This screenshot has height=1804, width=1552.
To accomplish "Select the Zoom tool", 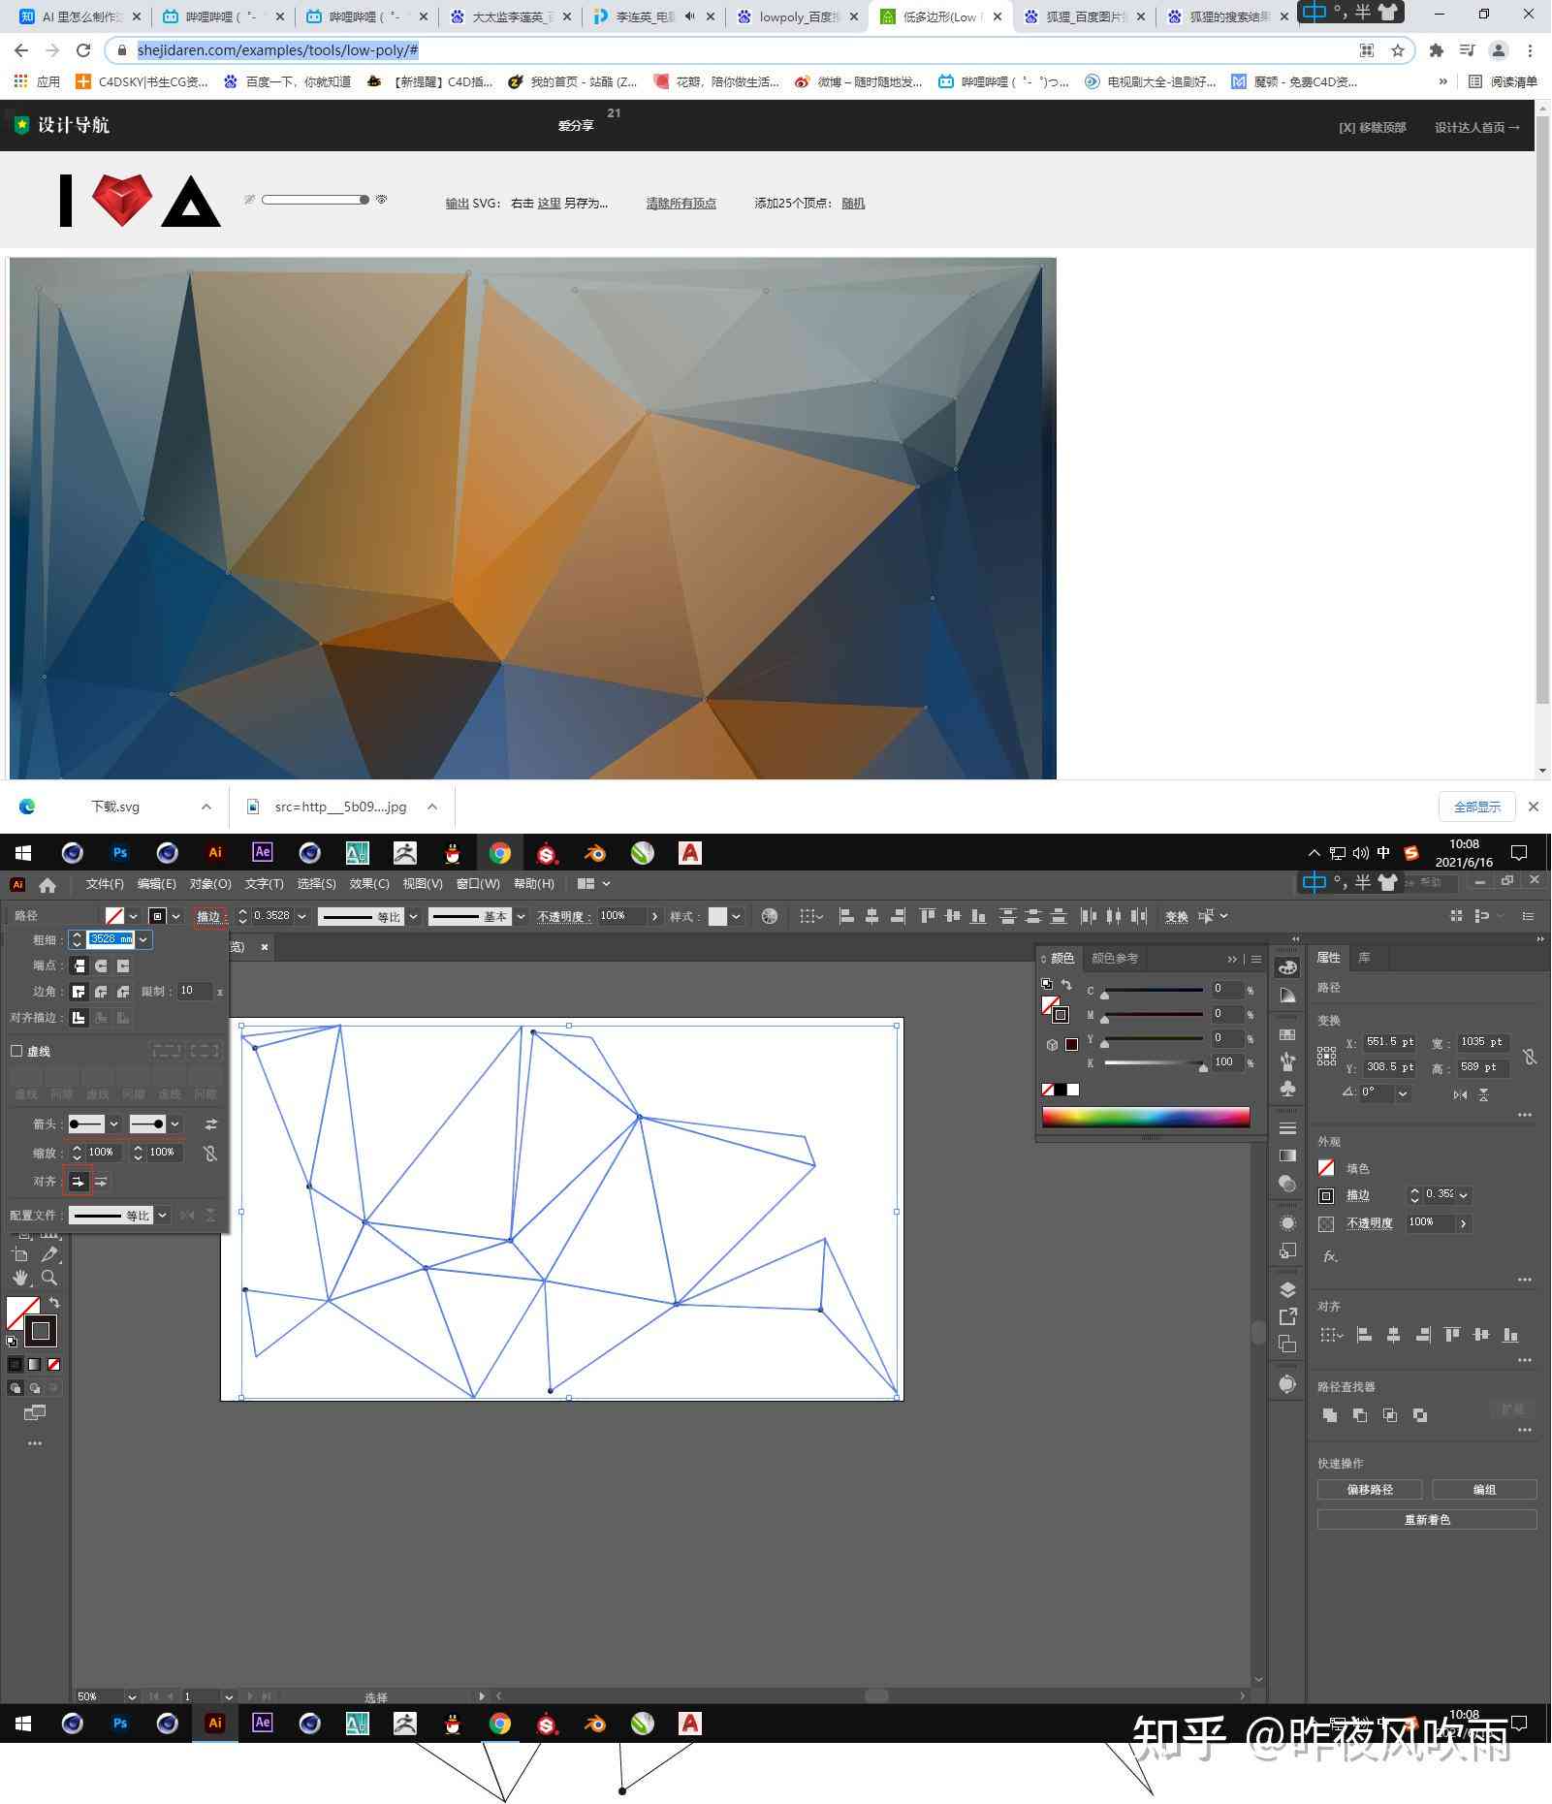I will pos(49,1279).
